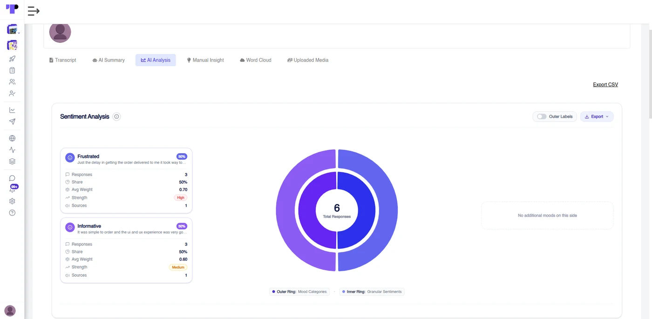Click the Inner Ring: Granular Sentiments legend

coord(372,292)
